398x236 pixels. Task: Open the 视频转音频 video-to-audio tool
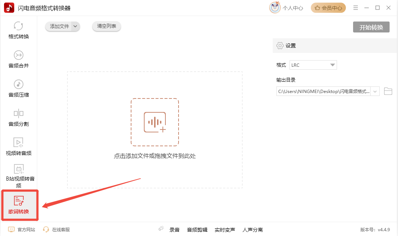pos(19,147)
